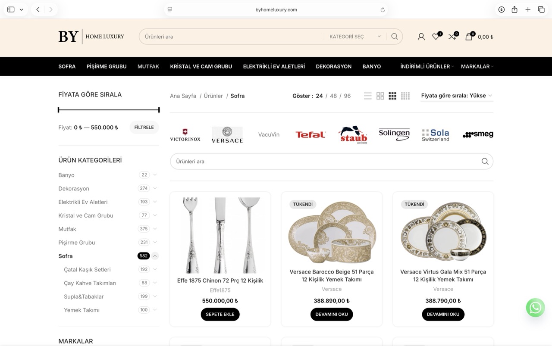
Task: Select the four-column grid view icon
Action: (x=405, y=96)
